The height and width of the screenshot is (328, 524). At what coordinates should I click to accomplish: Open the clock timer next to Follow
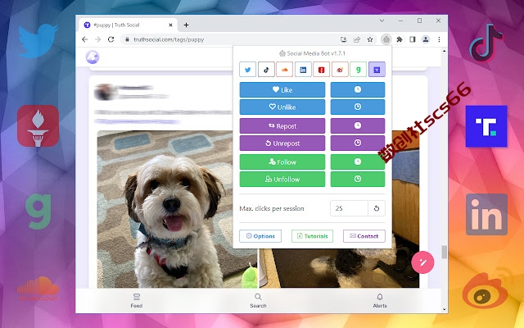tap(358, 162)
